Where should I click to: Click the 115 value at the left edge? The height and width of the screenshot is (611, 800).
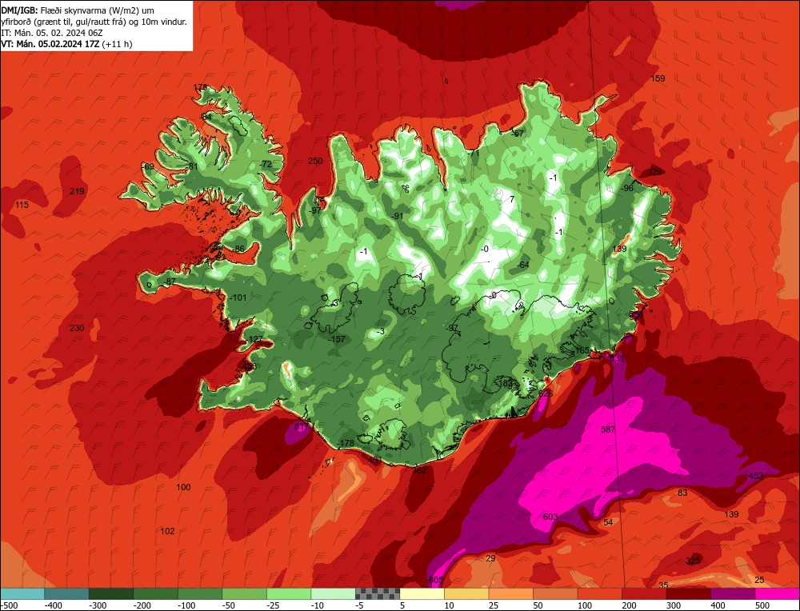(x=22, y=205)
